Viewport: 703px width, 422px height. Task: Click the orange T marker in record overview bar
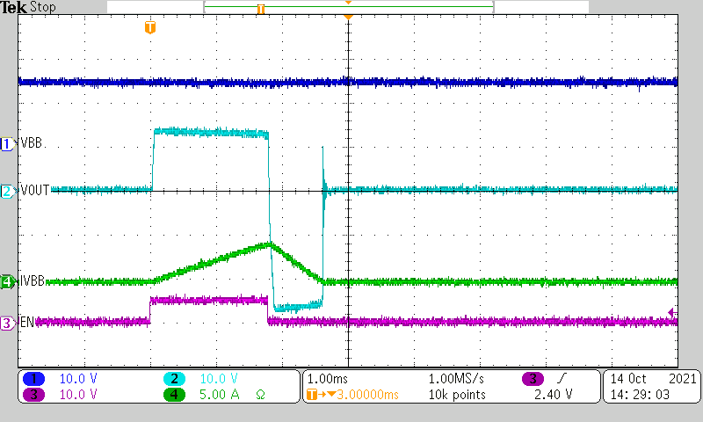click(x=260, y=9)
